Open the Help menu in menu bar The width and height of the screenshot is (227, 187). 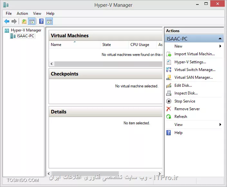pyautogui.click(x=50, y=13)
